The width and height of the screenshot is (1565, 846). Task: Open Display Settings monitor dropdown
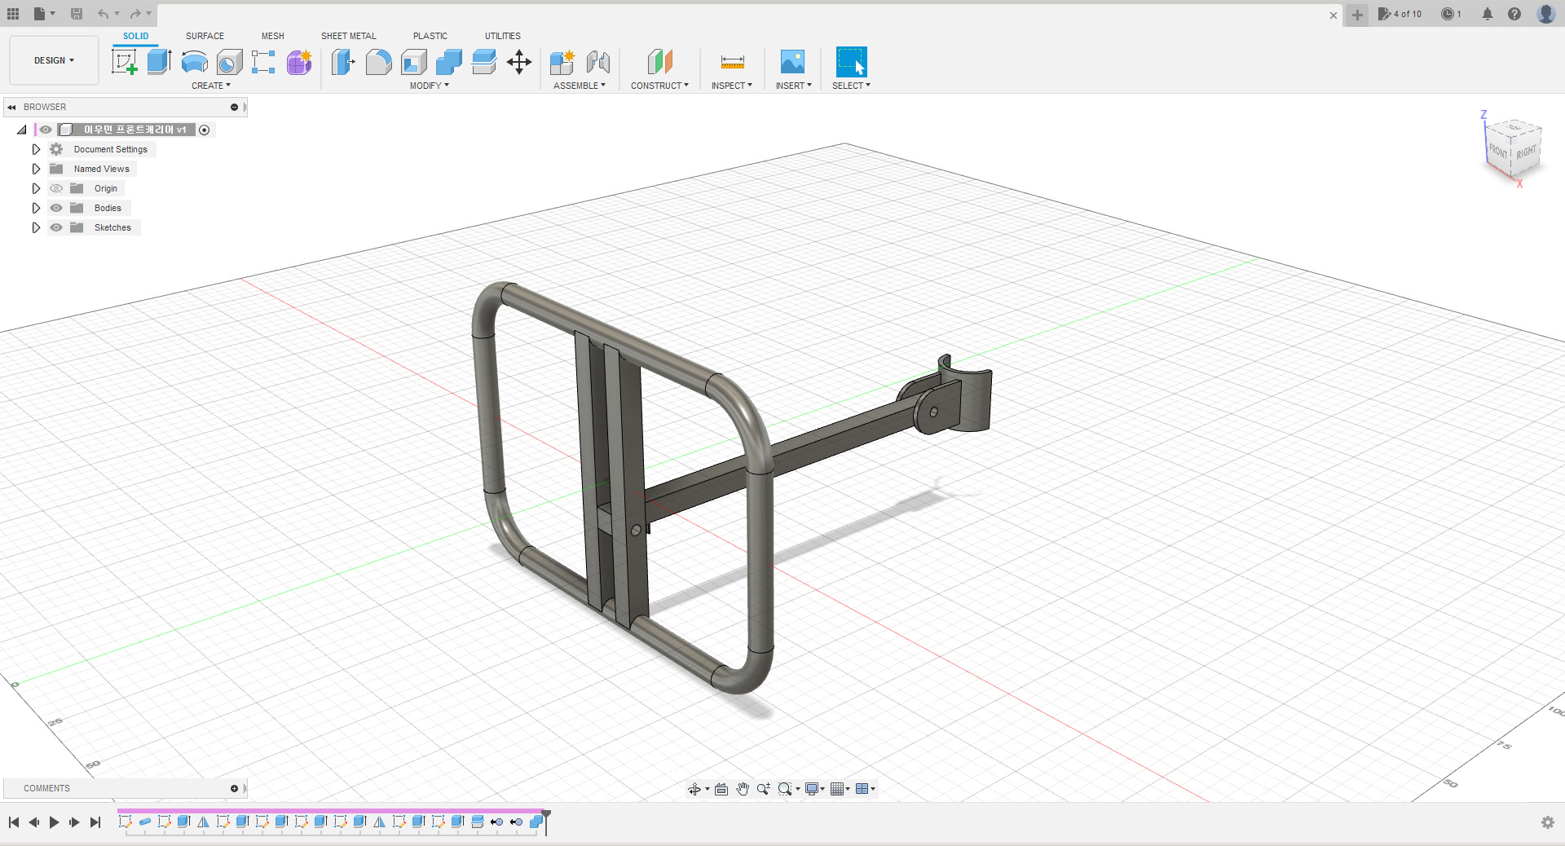(x=815, y=789)
